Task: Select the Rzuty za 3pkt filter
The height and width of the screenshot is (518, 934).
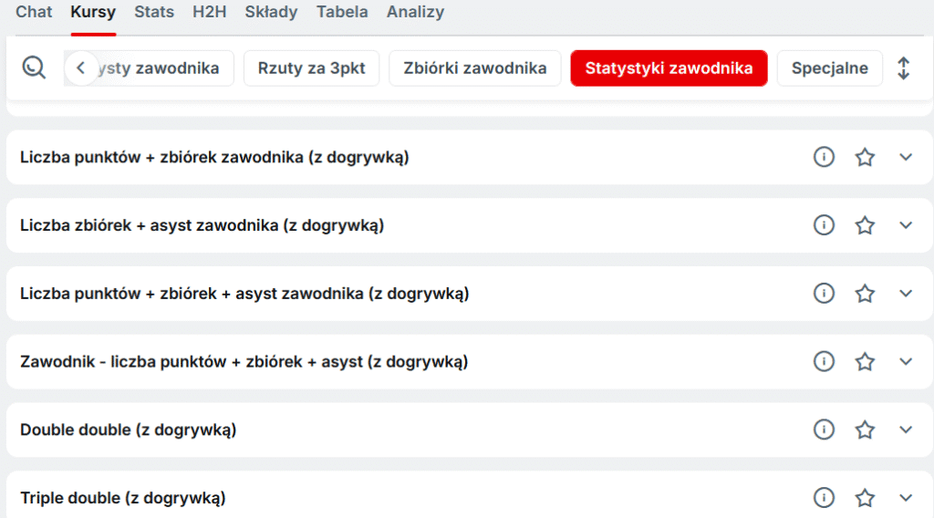Action: tap(312, 68)
